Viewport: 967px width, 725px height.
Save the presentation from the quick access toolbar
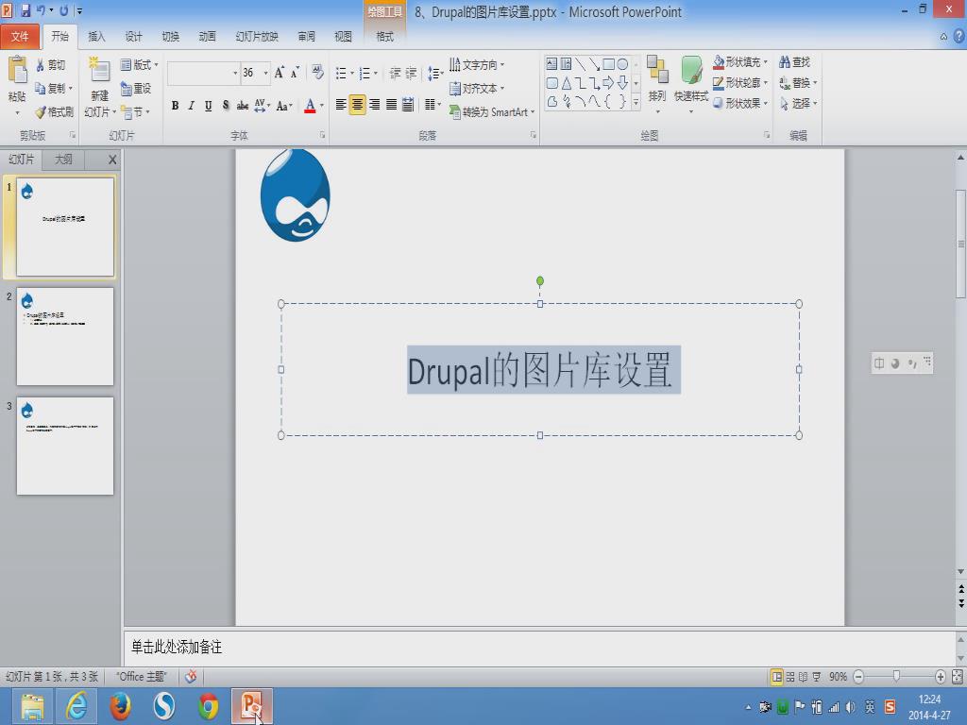click(x=25, y=10)
